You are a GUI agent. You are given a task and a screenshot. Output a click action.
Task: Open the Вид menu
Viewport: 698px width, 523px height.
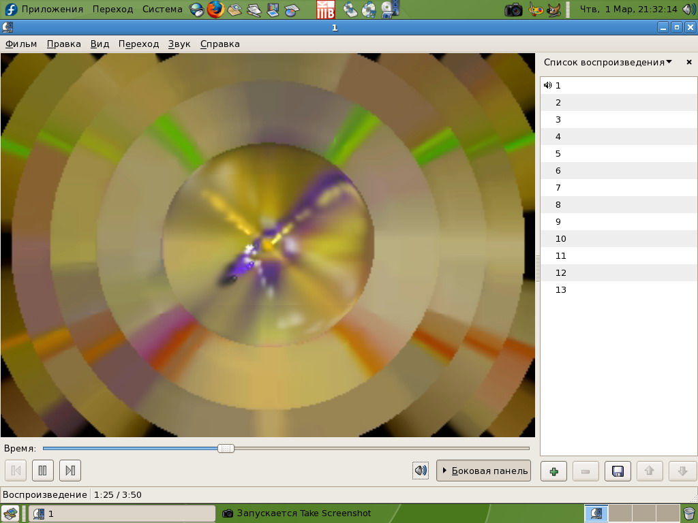coord(100,44)
